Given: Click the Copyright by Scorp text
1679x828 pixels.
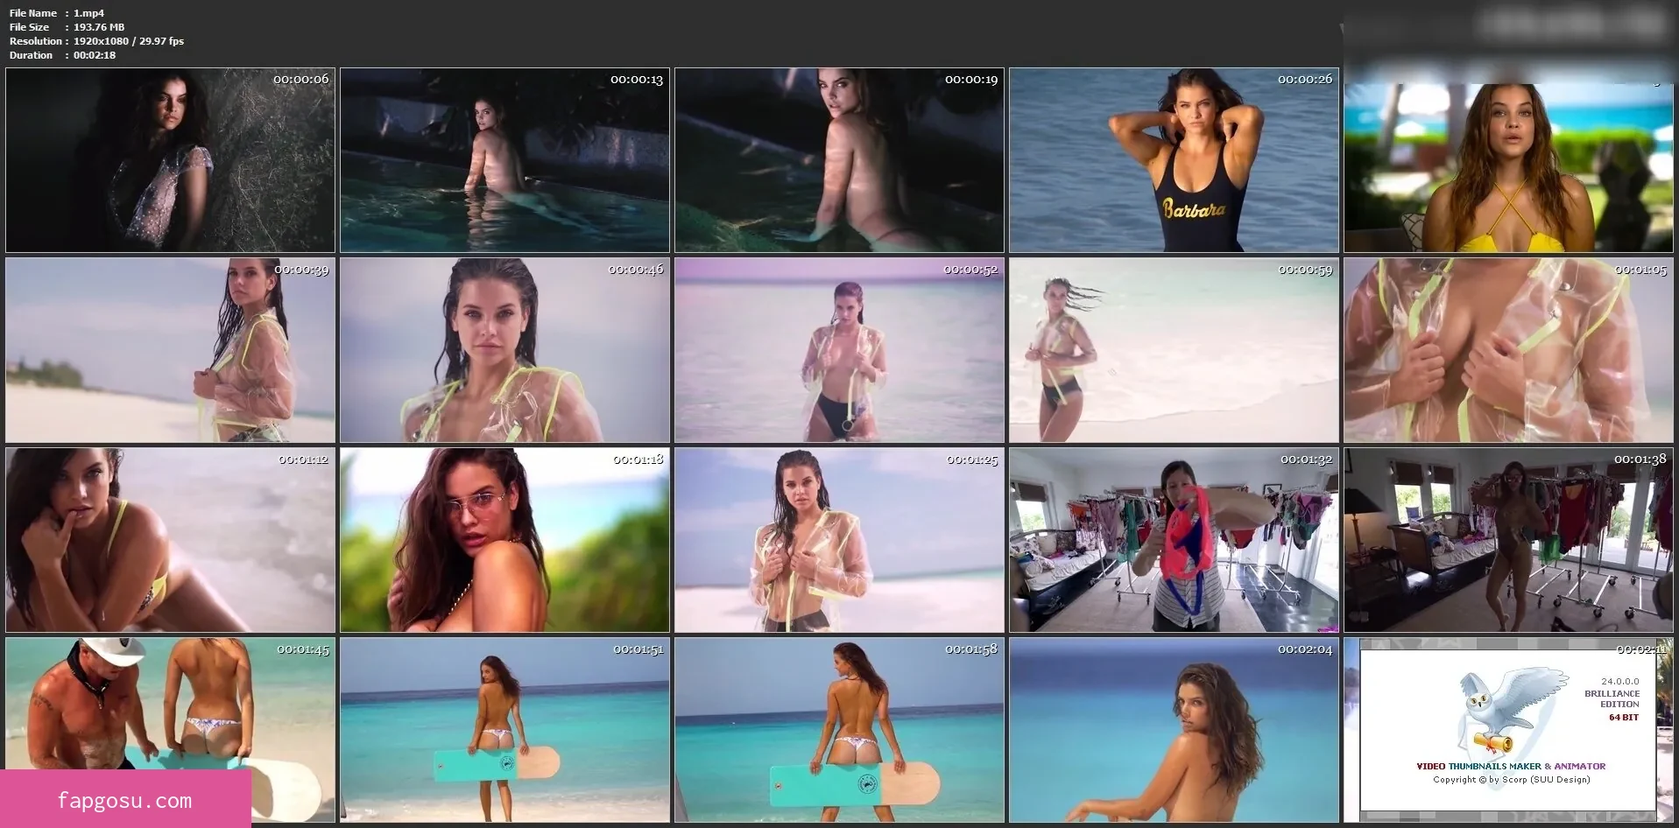Looking at the screenshot, I should tap(1511, 779).
